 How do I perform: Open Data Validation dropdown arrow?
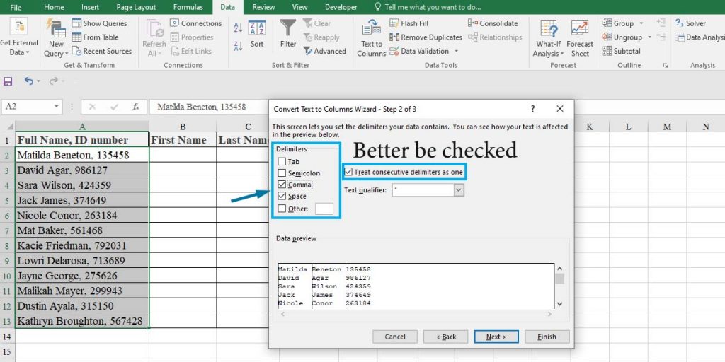coord(457,51)
